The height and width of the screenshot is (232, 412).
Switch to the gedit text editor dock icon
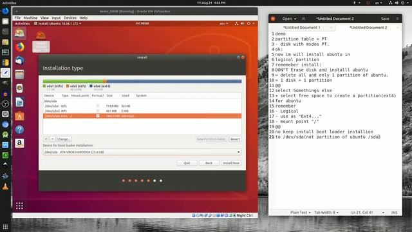[5, 73]
